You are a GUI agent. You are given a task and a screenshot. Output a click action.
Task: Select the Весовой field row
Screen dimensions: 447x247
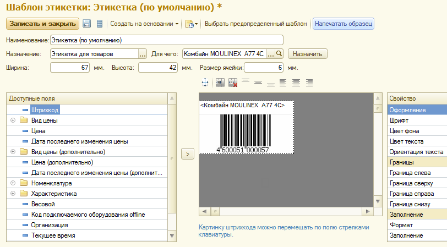click(87, 204)
